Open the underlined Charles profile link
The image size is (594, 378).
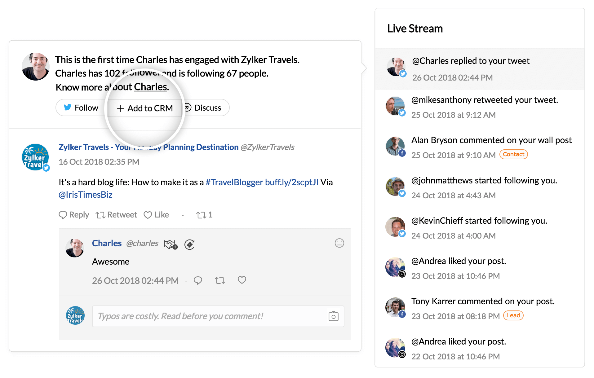(151, 87)
